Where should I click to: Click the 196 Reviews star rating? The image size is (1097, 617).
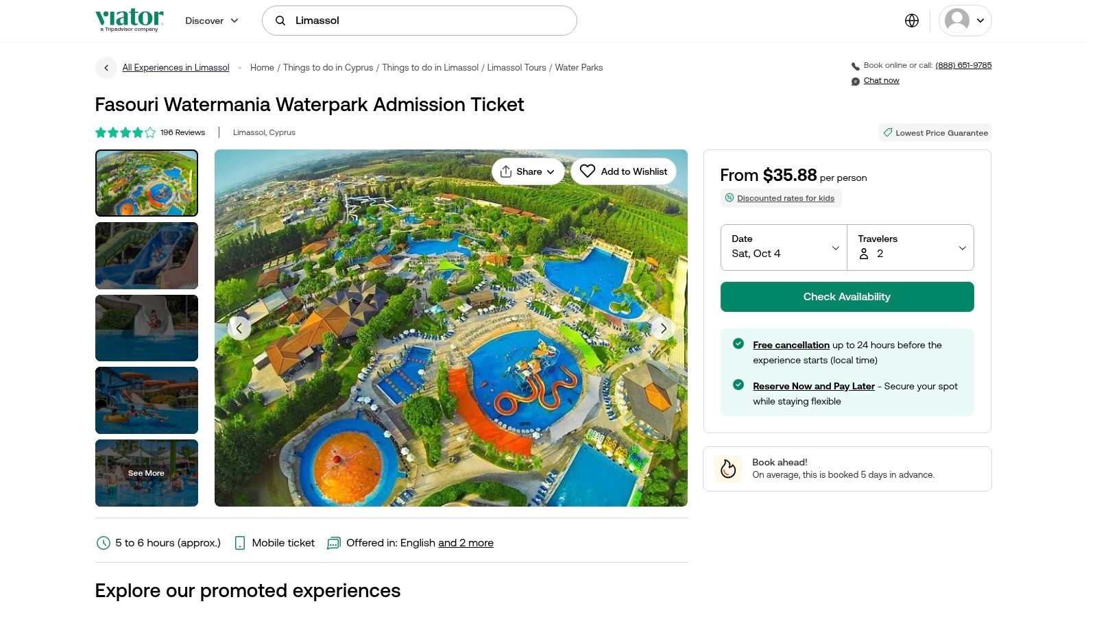[x=150, y=132]
